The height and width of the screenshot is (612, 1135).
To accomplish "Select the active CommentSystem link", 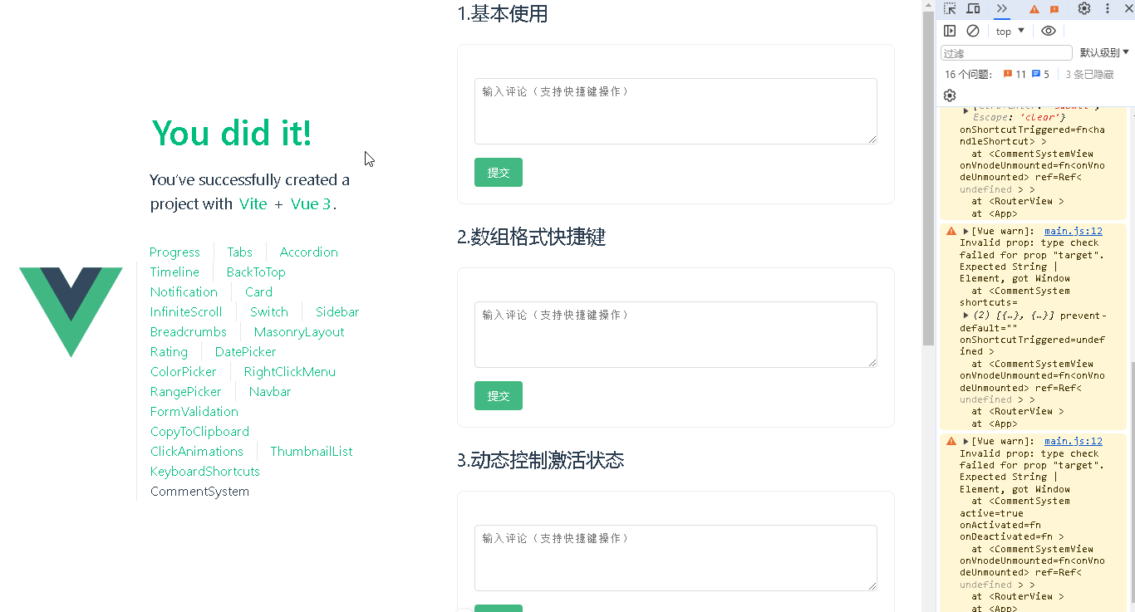I will (200, 492).
